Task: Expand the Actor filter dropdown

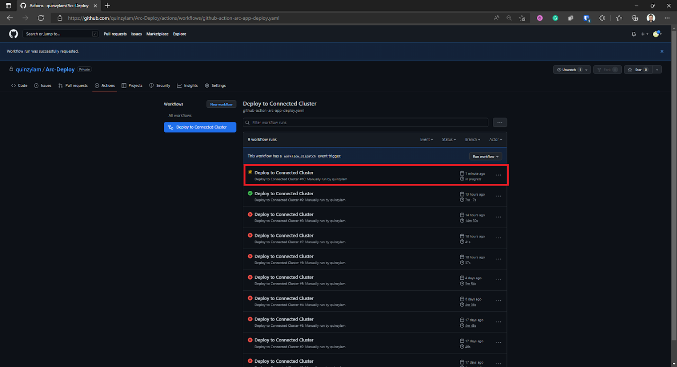Action: 495,140
